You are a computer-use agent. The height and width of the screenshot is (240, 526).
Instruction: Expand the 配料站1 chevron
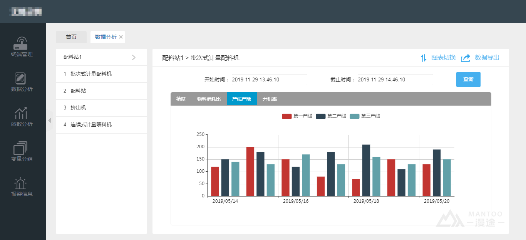134,57
